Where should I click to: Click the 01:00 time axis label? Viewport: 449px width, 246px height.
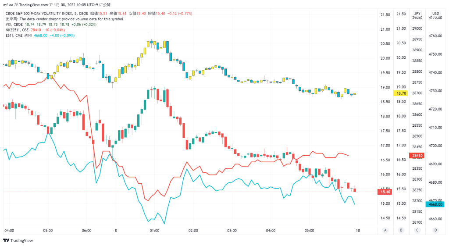[x=154, y=231]
